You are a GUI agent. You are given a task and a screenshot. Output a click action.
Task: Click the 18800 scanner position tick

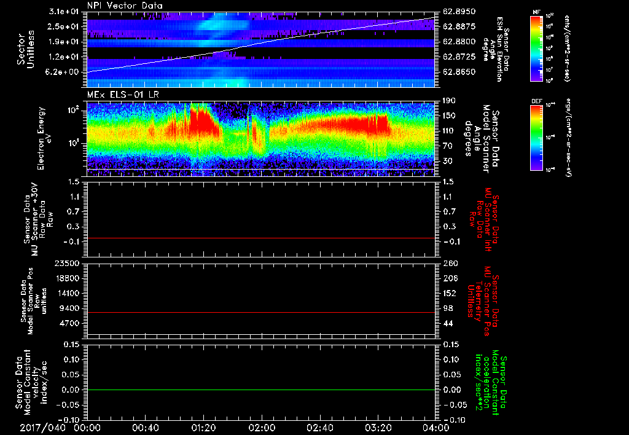pos(67,278)
